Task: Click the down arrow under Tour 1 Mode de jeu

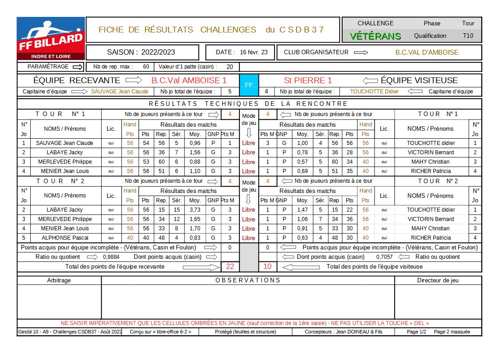Action: coord(249,133)
